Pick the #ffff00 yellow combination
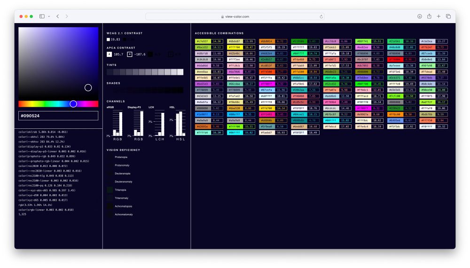470x268 pixels. tap(241, 47)
